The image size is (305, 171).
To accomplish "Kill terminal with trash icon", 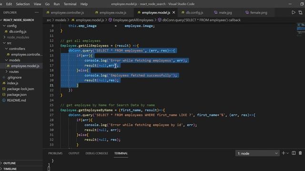I will pos(300,153).
